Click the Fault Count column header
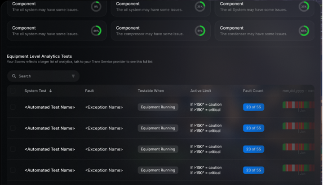This screenshot has height=185, width=323. [x=253, y=91]
